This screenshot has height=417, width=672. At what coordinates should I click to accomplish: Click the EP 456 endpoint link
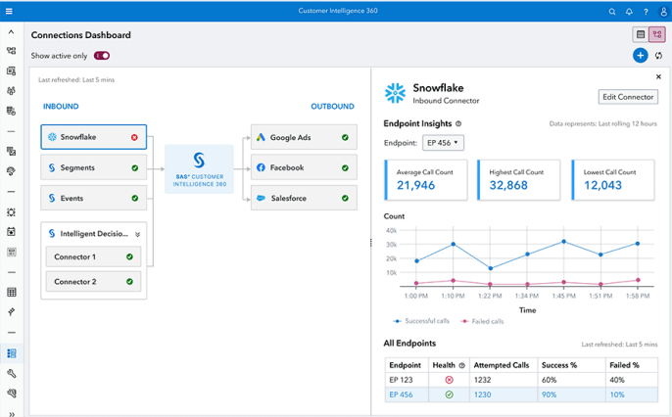click(401, 394)
